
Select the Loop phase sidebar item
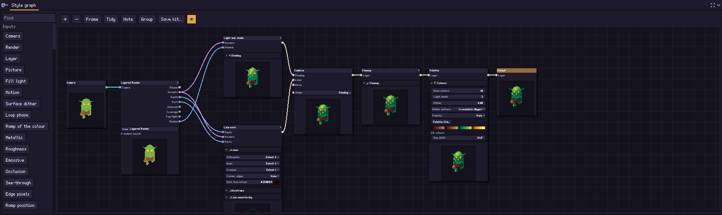pos(17,115)
